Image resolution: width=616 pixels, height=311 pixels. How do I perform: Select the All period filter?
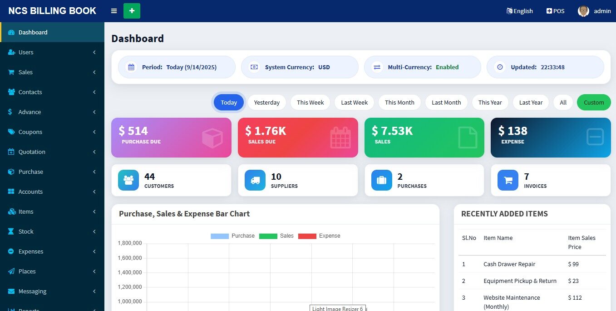point(562,102)
